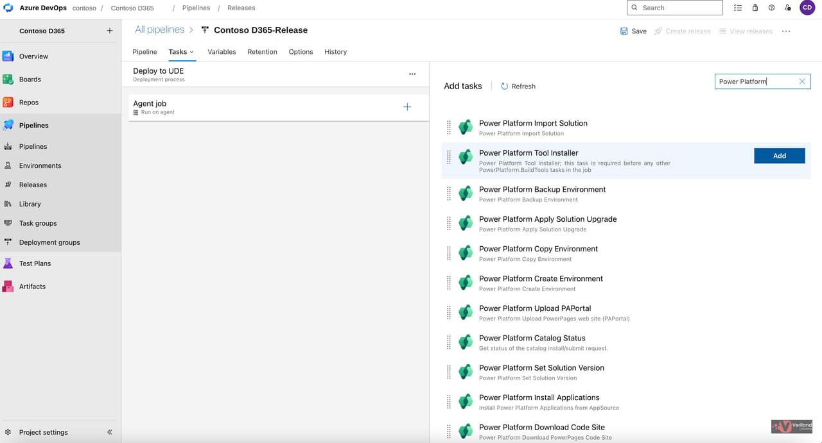Open user settings icon in header

click(788, 8)
